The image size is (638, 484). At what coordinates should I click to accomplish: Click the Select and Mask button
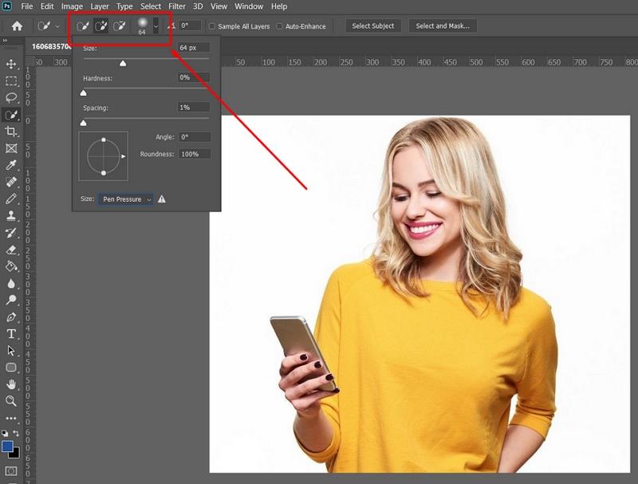(443, 26)
